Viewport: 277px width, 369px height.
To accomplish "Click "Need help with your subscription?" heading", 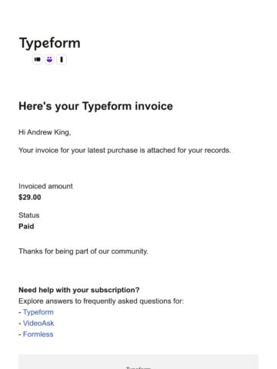I will click(79, 290).
